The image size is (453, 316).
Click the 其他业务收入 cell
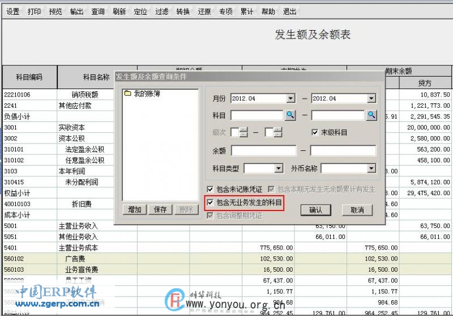[x=78, y=237]
